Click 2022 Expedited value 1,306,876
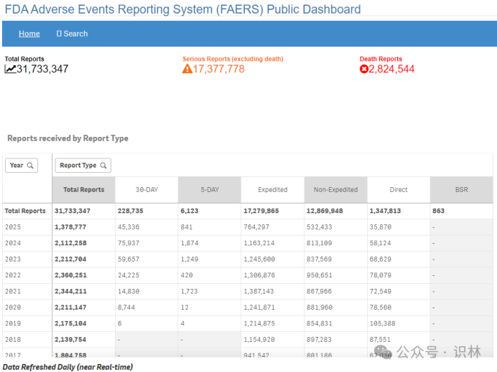The width and height of the screenshot is (497, 372). (259, 275)
